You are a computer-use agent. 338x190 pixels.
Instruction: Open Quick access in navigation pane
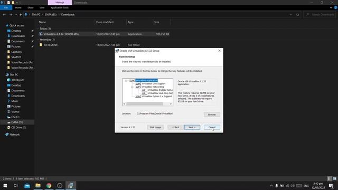[x=17, y=25]
